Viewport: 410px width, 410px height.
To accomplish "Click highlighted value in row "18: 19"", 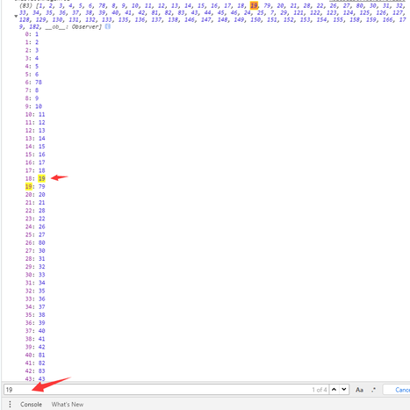I will pyautogui.click(x=42, y=178).
